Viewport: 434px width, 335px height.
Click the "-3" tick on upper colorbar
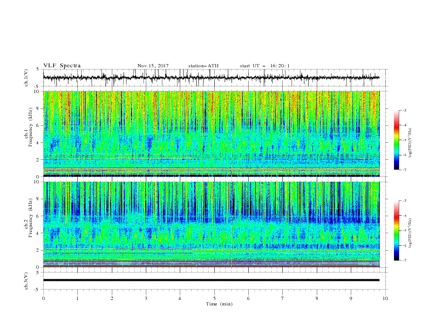pos(404,110)
